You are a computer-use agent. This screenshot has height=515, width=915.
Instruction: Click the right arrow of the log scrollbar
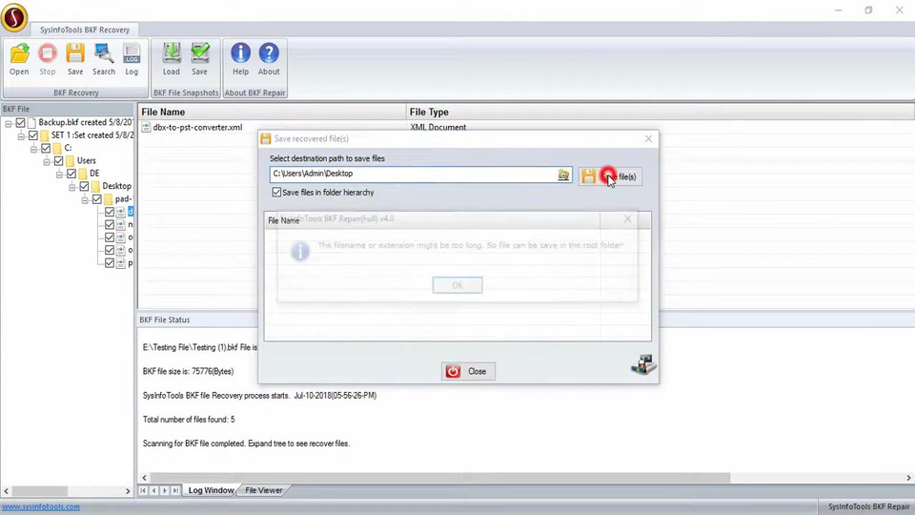click(x=908, y=478)
